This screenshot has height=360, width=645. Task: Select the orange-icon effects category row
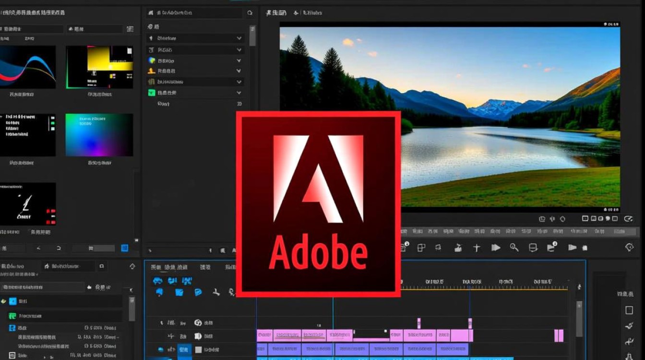point(195,71)
